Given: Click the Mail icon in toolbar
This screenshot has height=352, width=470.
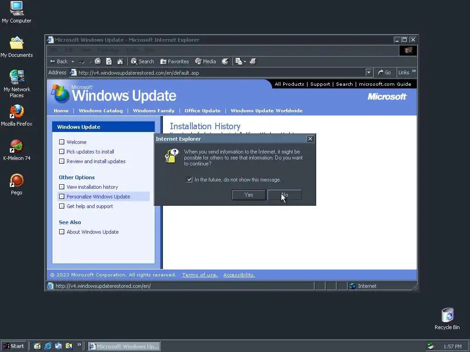Looking at the screenshot, I should pos(239,61).
